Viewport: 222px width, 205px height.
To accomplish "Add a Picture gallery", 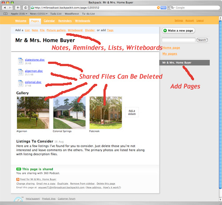I will pos(56,30).
